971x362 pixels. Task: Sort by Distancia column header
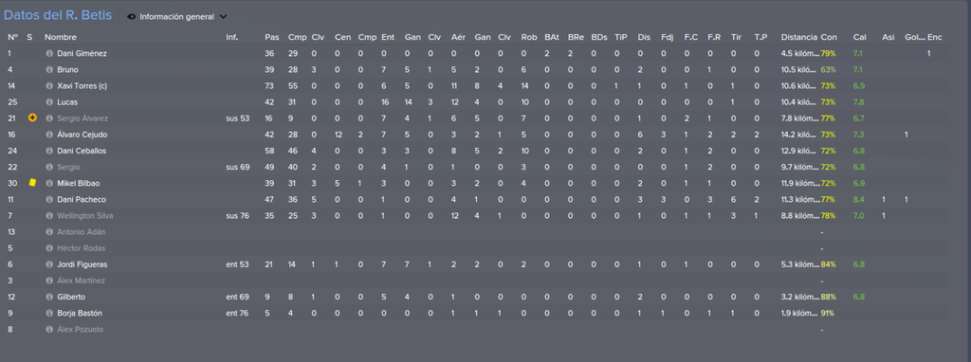click(799, 37)
